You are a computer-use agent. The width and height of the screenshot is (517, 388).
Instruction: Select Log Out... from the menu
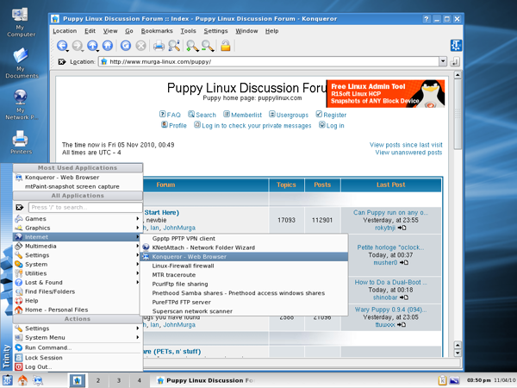point(78,367)
